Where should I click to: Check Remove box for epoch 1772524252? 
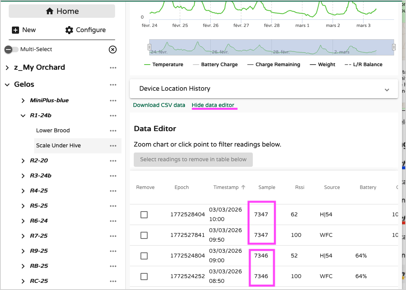(x=144, y=277)
